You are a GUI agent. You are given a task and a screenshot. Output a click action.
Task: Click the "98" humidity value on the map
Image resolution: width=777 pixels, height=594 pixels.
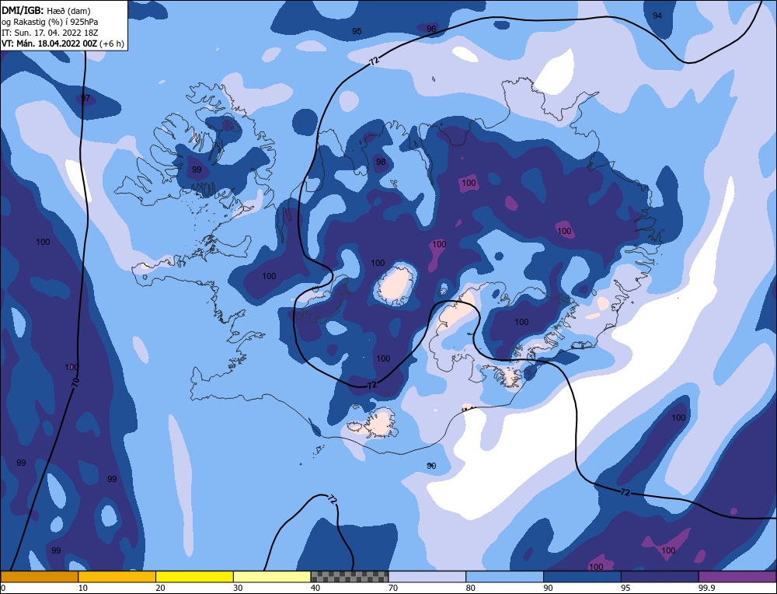pos(381,162)
